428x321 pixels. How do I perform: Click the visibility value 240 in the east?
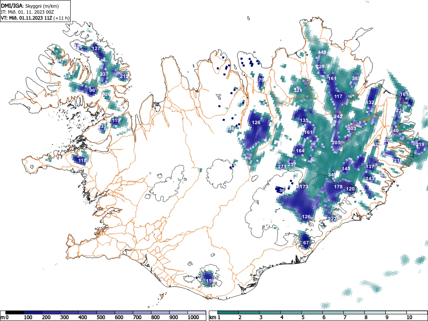[394, 131]
